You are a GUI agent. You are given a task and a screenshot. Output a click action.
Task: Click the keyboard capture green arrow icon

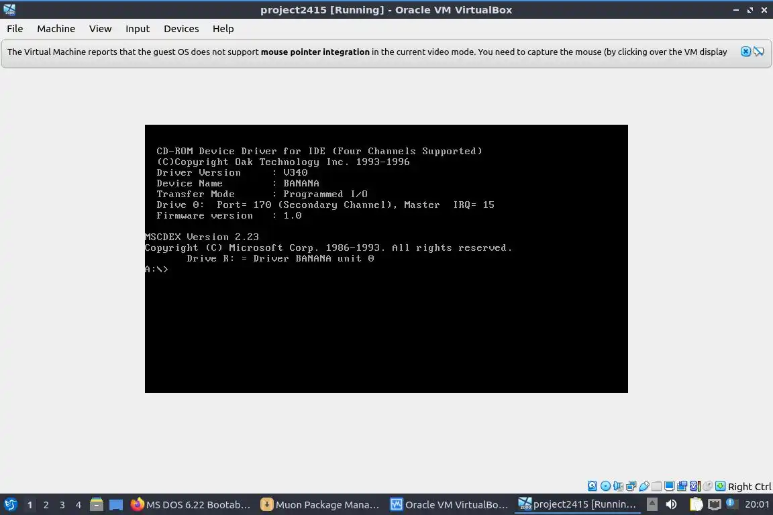pyautogui.click(x=720, y=486)
